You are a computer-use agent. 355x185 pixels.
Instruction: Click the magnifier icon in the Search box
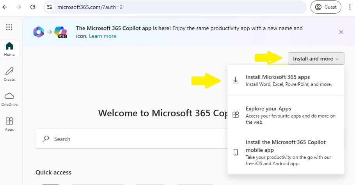[x=46, y=139]
